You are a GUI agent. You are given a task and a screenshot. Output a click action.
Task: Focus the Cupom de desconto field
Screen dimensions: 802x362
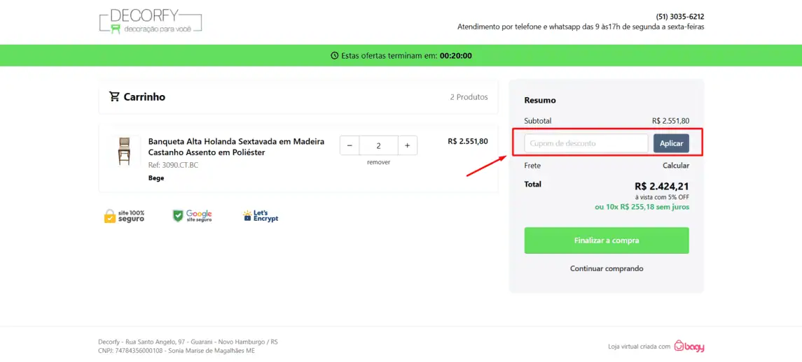tap(586, 143)
